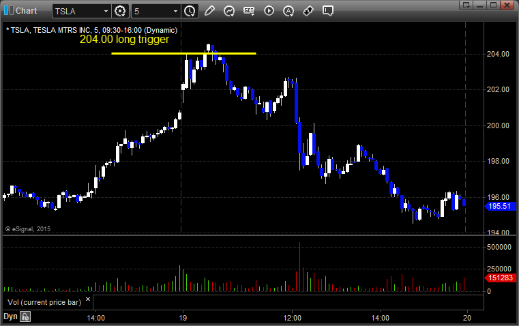Image resolution: width=519 pixels, height=326 pixels.
Task: Open the window options dropdown button
Action: [466, 5]
